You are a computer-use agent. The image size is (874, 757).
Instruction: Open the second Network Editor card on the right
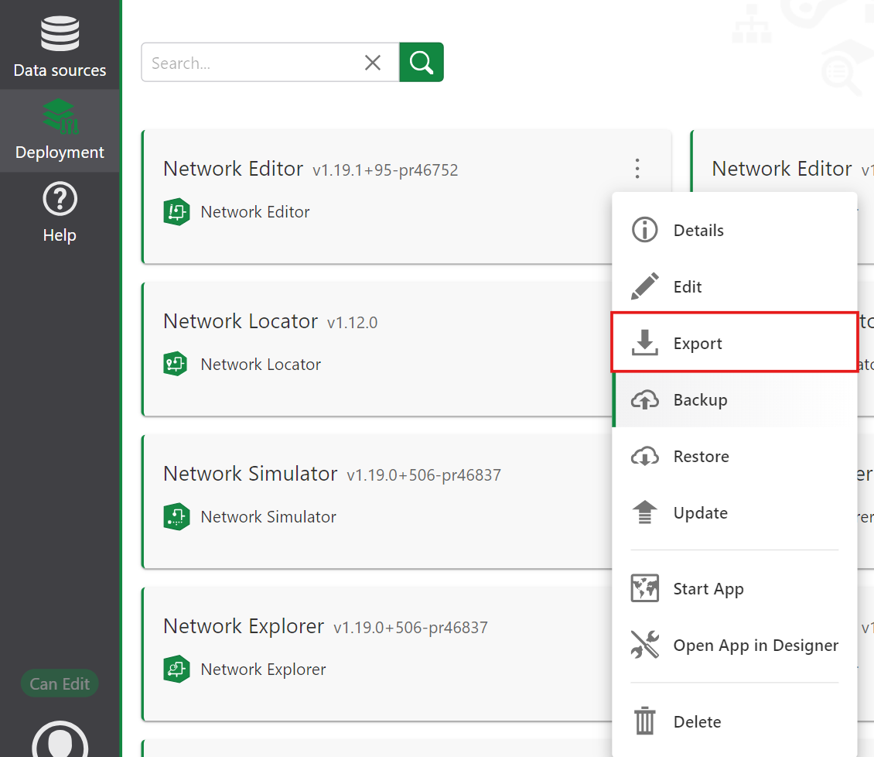[x=782, y=169]
